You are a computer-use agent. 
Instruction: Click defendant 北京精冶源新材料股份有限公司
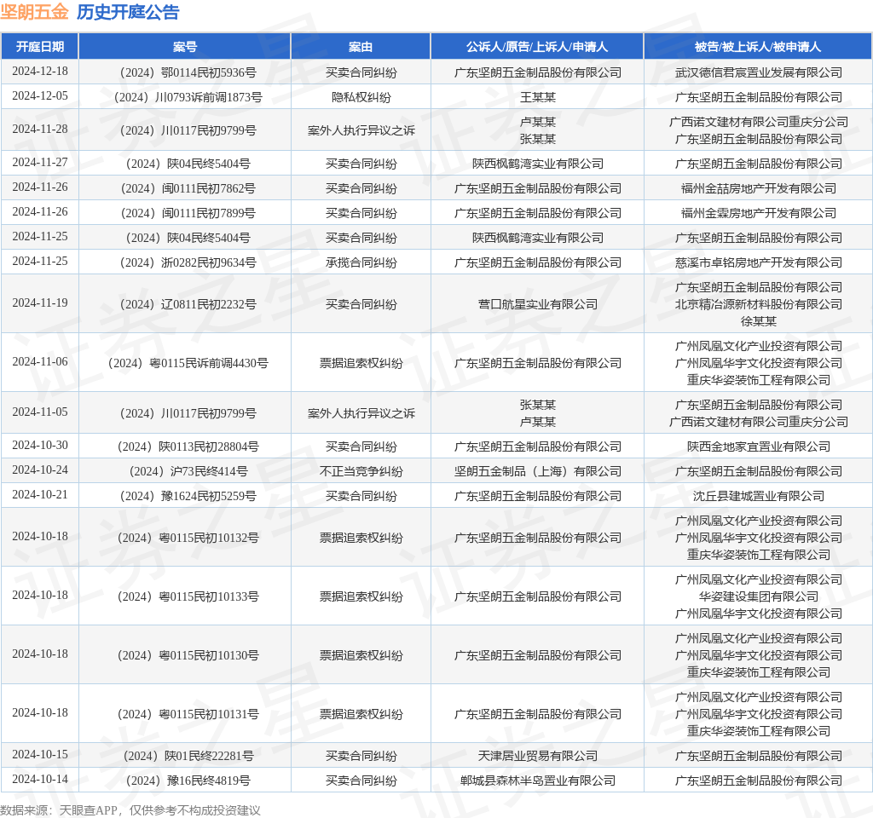tap(758, 304)
